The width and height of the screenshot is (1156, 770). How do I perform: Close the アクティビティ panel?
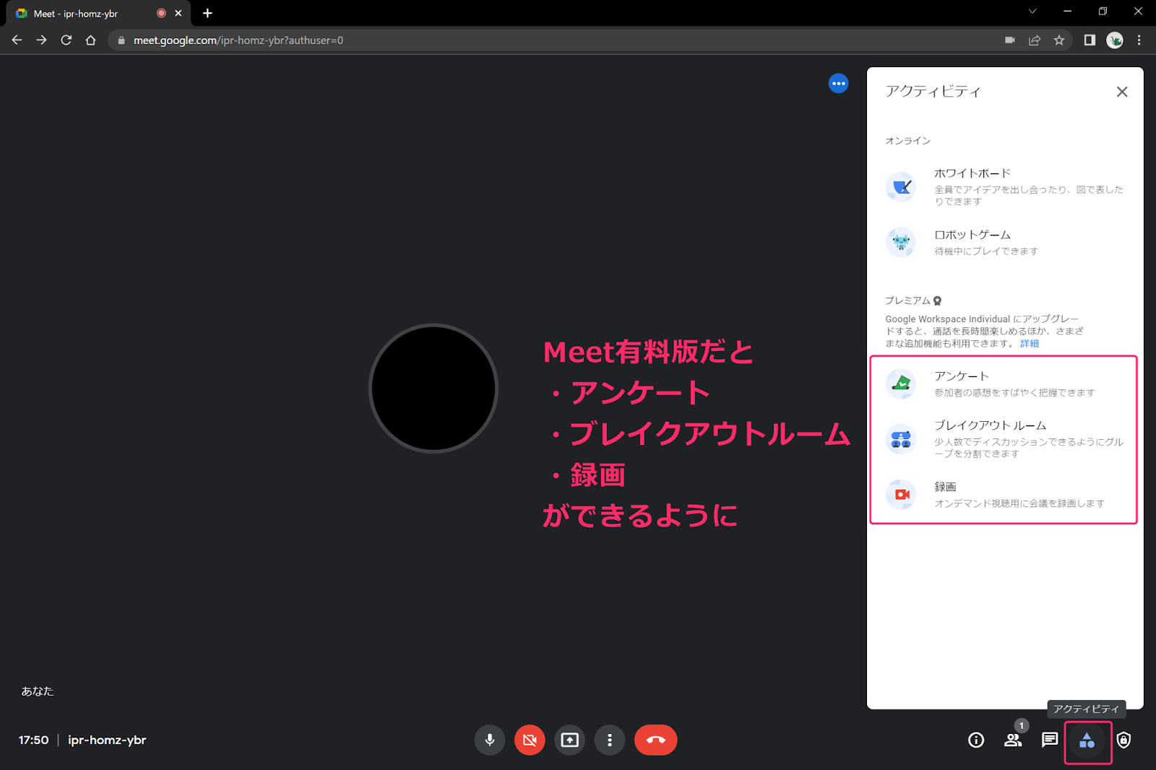[x=1122, y=92]
